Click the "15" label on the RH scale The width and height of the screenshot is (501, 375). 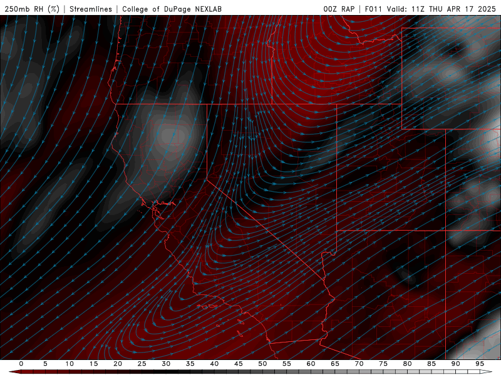(93, 364)
